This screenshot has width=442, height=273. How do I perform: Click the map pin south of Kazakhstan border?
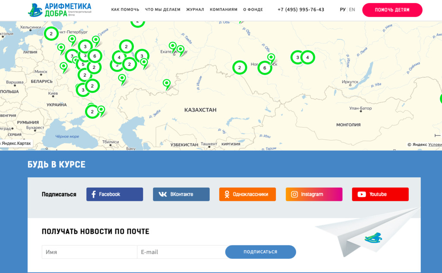pyautogui.click(x=167, y=82)
